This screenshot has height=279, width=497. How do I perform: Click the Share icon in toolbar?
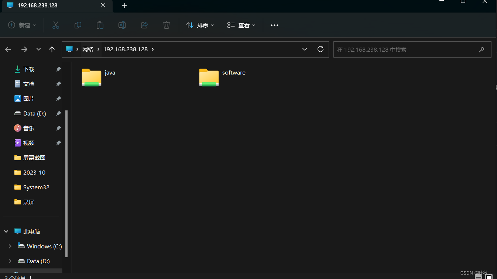[x=144, y=25]
